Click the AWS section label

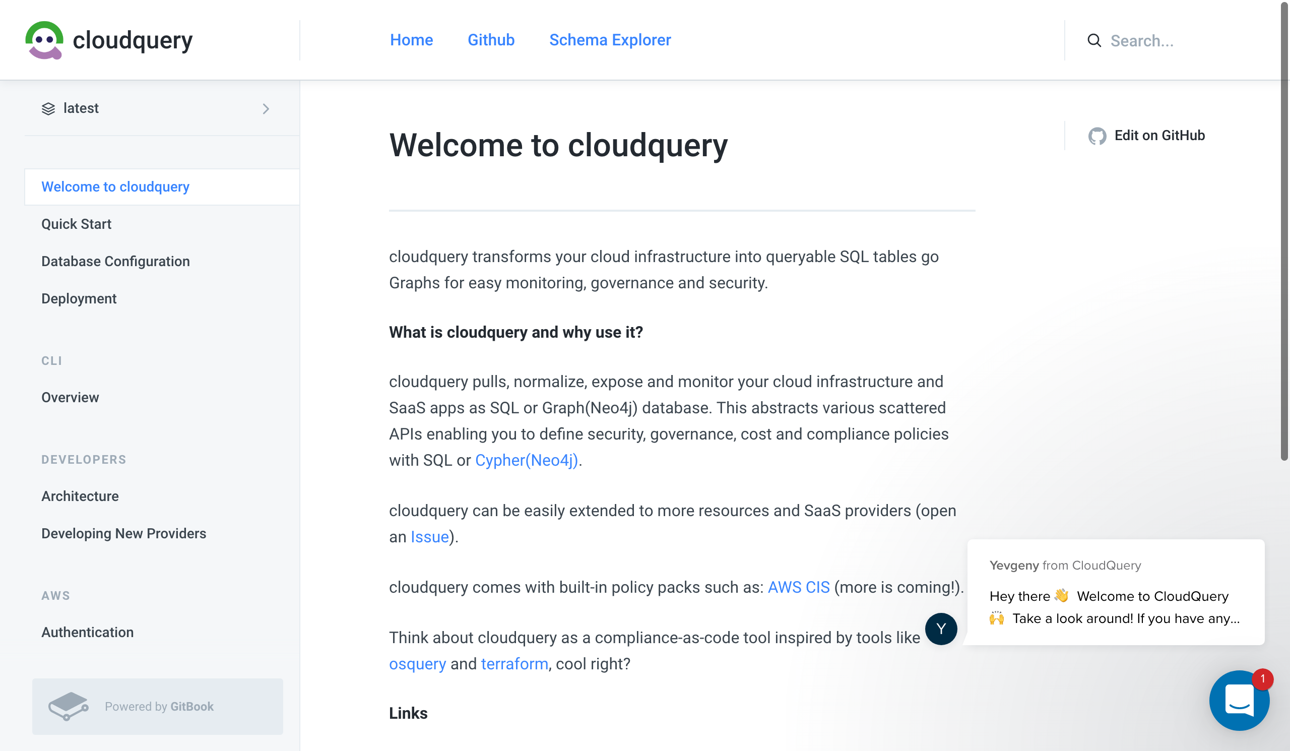point(56,595)
